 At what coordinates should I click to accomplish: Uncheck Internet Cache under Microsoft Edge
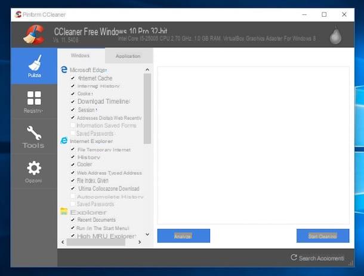(x=73, y=78)
